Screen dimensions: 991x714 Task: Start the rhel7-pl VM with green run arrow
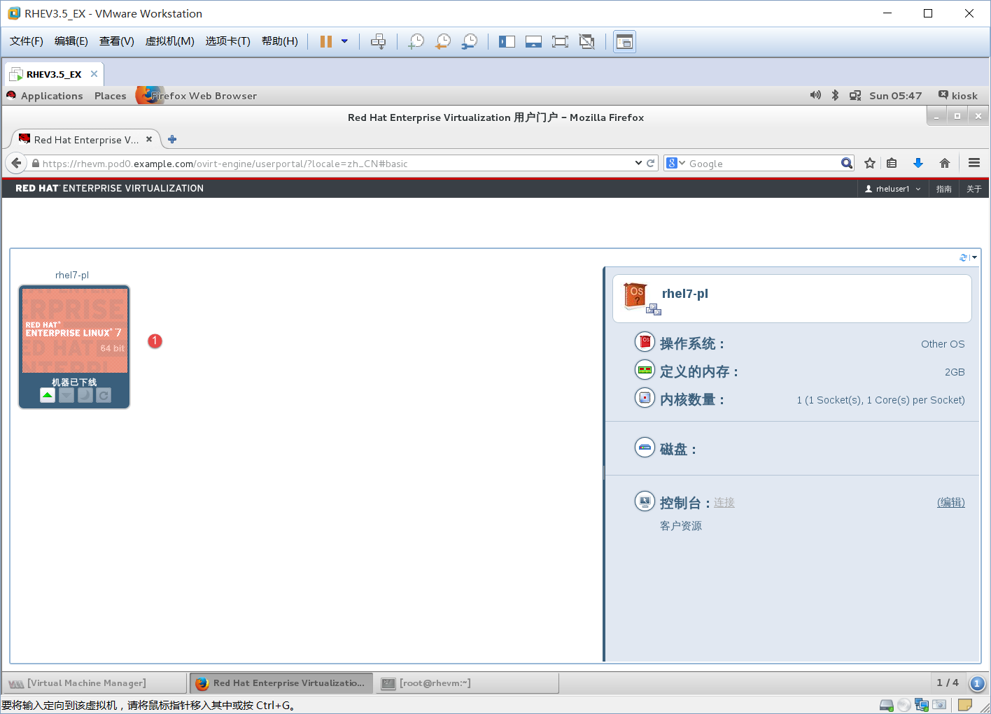point(48,396)
